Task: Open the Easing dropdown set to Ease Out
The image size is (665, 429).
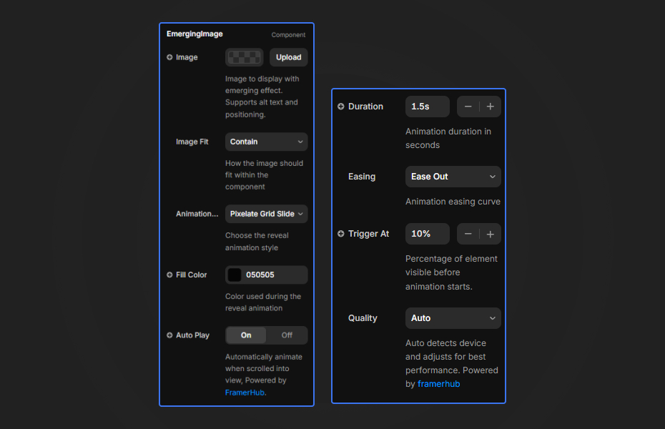Action: pyautogui.click(x=453, y=177)
